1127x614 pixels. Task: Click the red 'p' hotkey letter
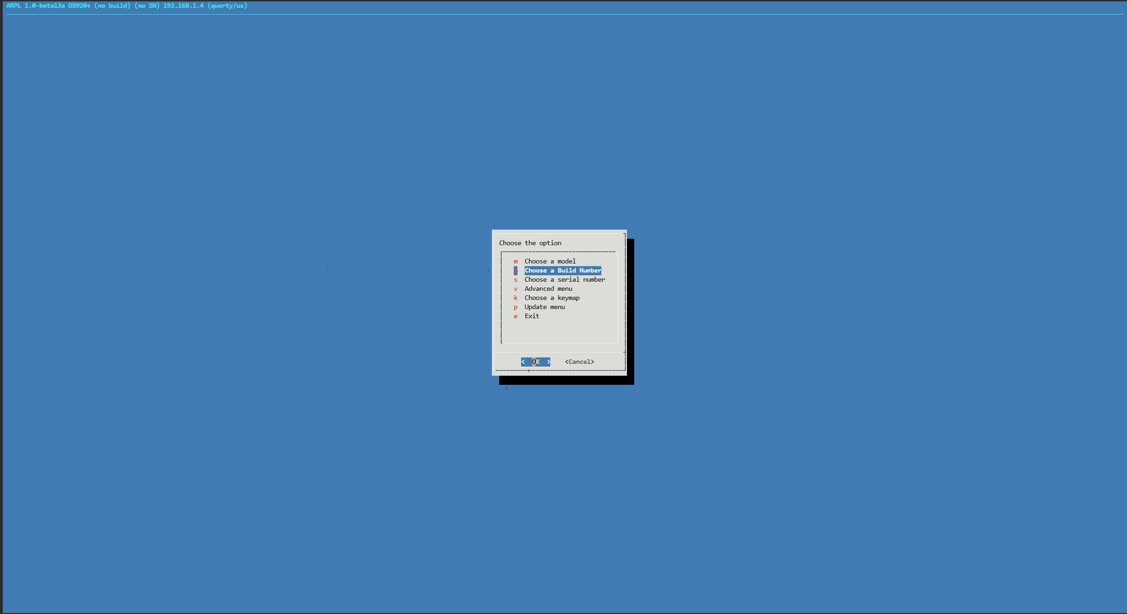[x=516, y=307]
